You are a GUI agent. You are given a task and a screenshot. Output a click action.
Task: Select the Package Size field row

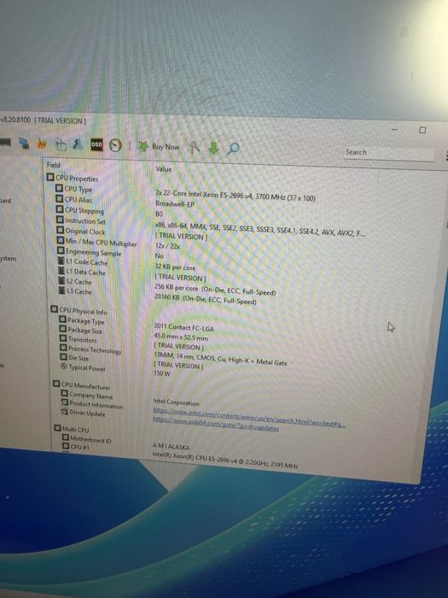click(81, 331)
